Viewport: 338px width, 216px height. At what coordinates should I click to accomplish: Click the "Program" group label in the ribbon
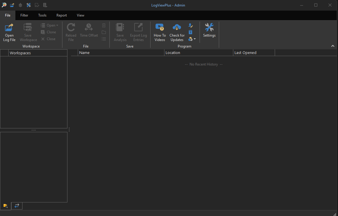[184, 46]
